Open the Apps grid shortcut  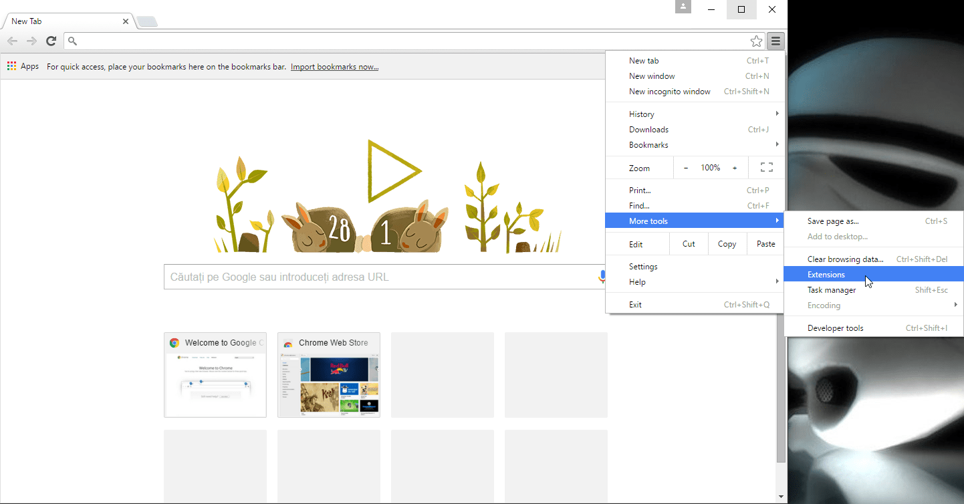[23, 66]
